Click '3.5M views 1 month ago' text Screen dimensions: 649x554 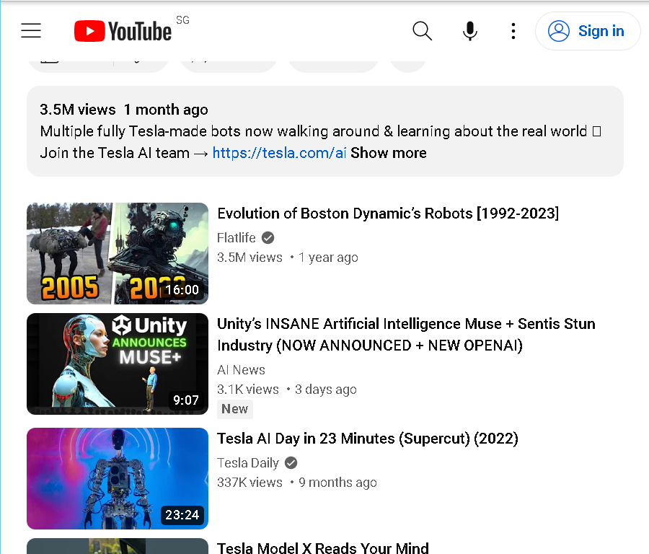click(124, 110)
